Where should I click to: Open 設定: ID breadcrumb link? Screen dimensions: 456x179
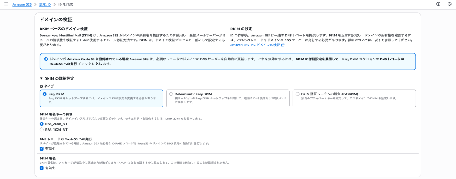(45, 4)
